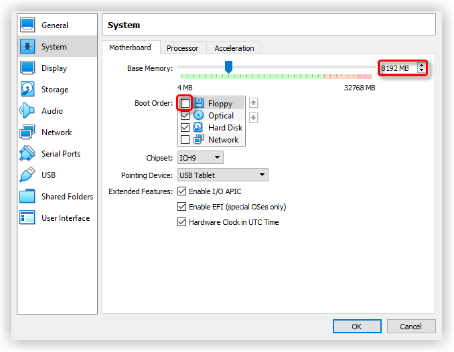Image resolution: width=454 pixels, height=352 pixels.
Task: Enable the Floppy boot checkbox
Action: pos(185,104)
